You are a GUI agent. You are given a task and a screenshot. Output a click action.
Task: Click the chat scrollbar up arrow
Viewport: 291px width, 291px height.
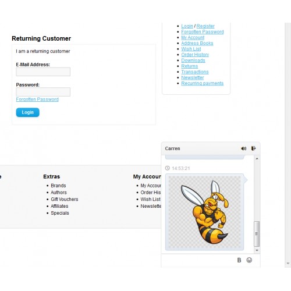pyautogui.click(x=257, y=159)
